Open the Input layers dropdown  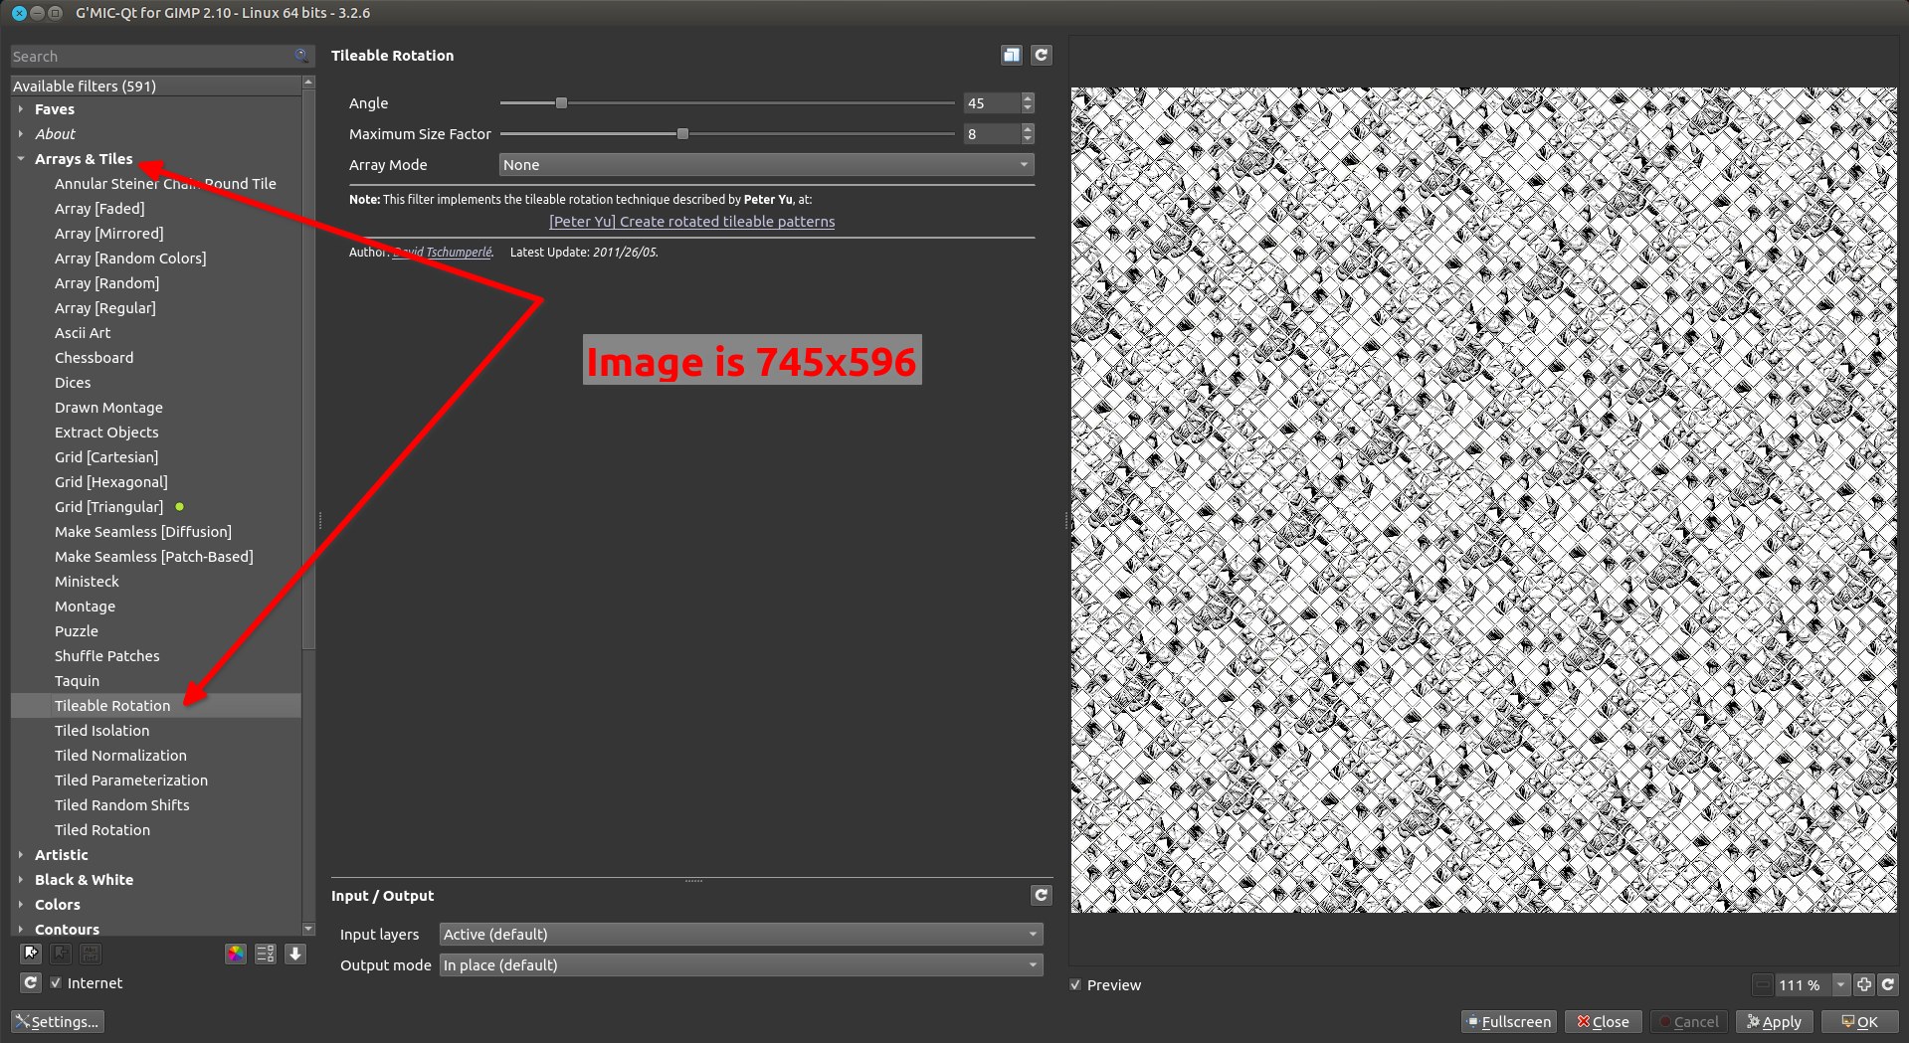coord(740,934)
